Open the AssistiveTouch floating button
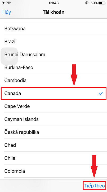 tap(9, 56)
